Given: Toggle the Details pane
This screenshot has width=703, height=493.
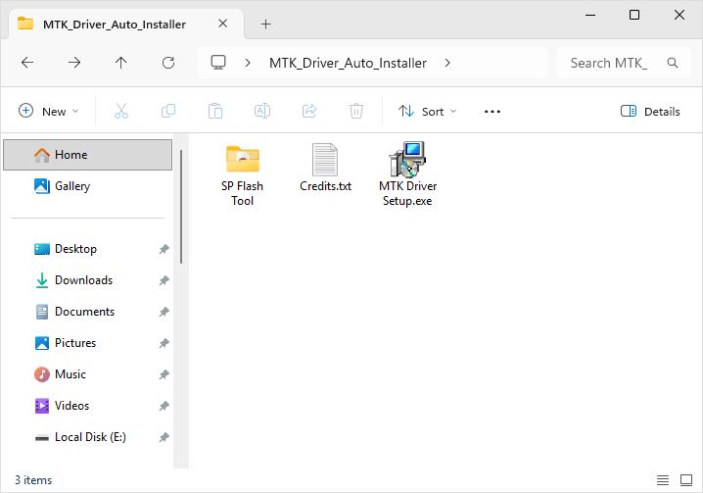Looking at the screenshot, I should click(x=650, y=111).
